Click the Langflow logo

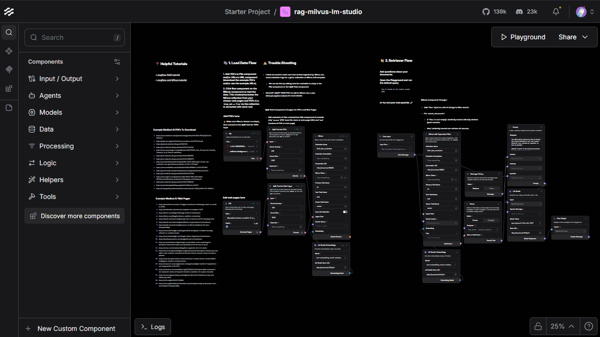(9, 12)
